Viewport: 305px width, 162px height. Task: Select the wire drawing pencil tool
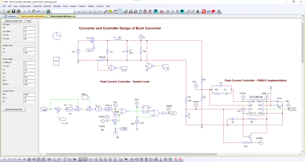tap(106, 11)
